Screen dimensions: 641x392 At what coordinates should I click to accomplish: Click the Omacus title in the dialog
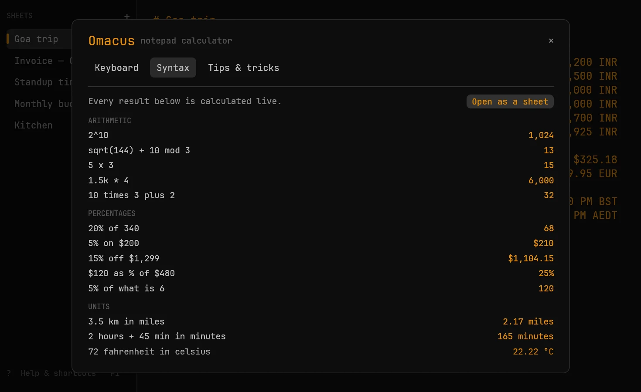tap(112, 41)
